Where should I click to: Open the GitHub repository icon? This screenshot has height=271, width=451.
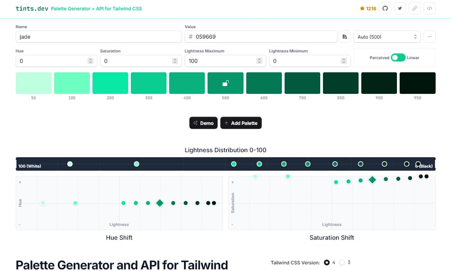[x=385, y=8]
